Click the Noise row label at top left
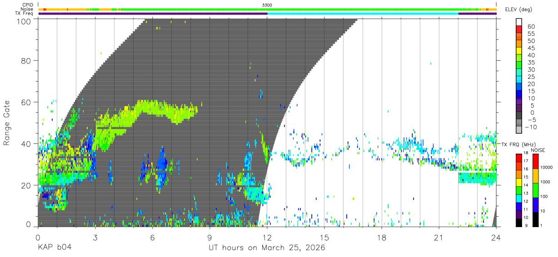 pos(26,9)
